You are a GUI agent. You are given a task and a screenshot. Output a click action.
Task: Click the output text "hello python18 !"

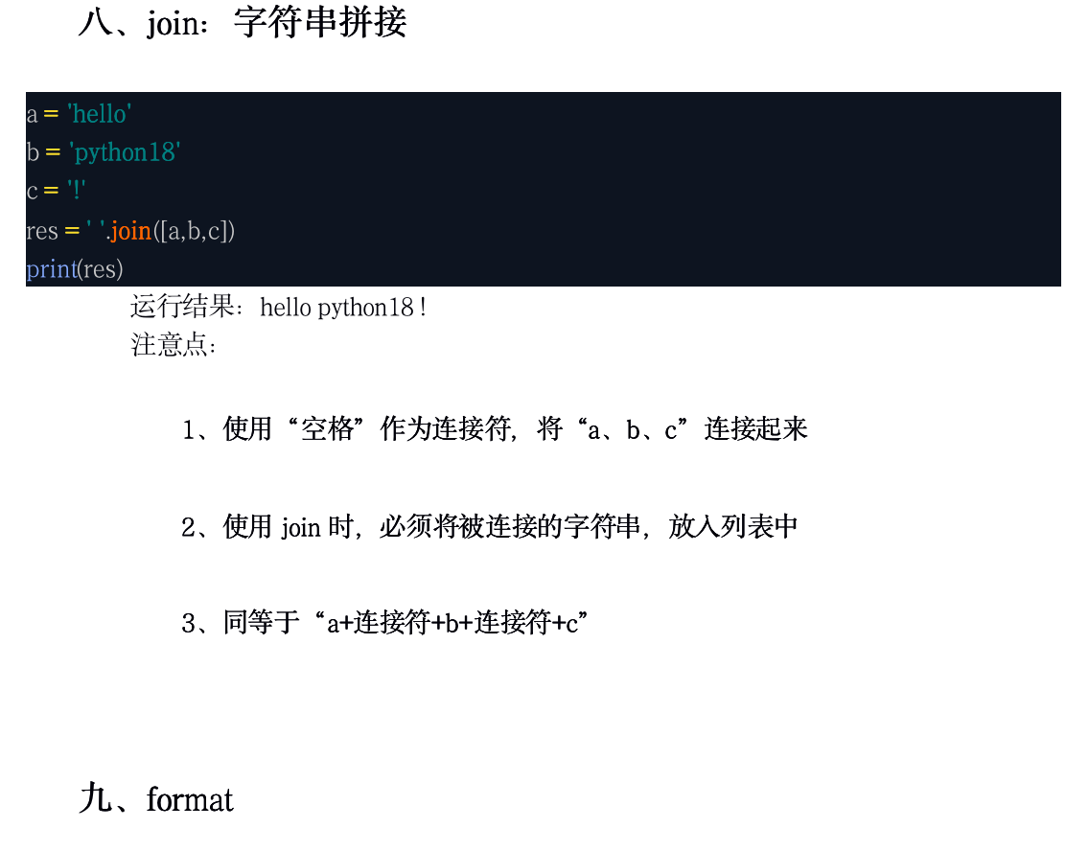[x=343, y=308]
